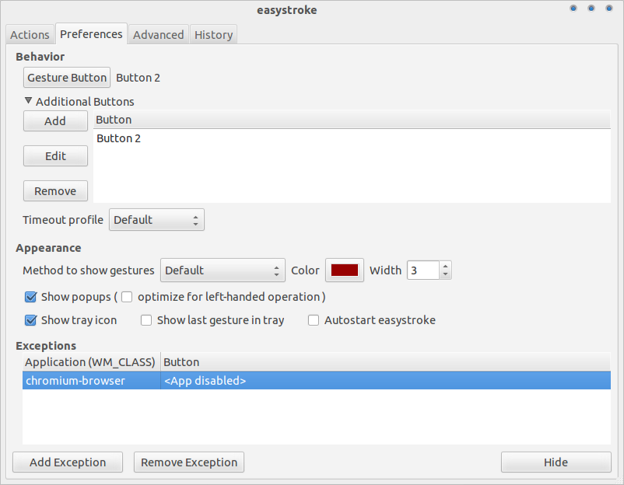
Task: Switch to the History tab
Action: pyautogui.click(x=213, y=34)
